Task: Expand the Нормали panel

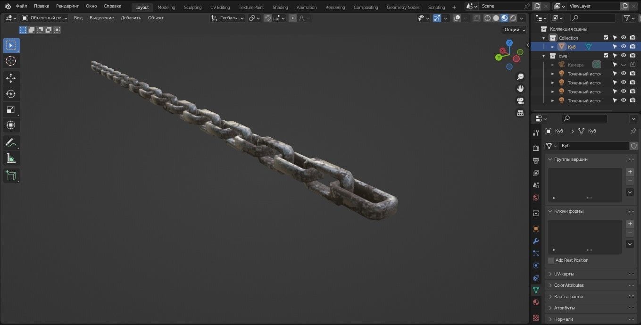Action: tap(550, 319)
